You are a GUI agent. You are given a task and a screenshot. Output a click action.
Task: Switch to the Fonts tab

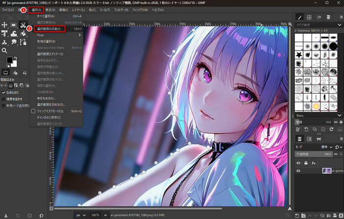coord(319,17)
